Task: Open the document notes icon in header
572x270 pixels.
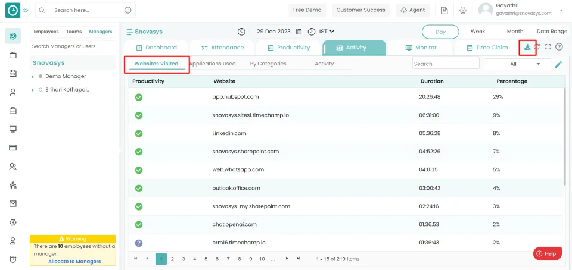Action: point(444,11)
